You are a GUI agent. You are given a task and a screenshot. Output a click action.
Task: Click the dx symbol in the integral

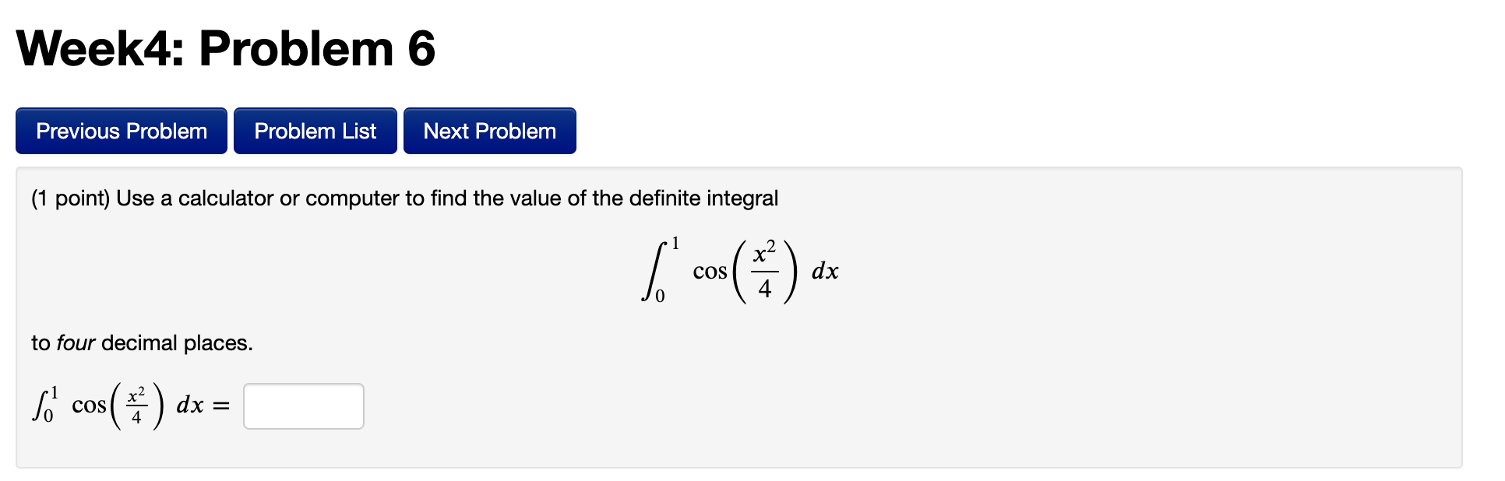coord(825,272)
